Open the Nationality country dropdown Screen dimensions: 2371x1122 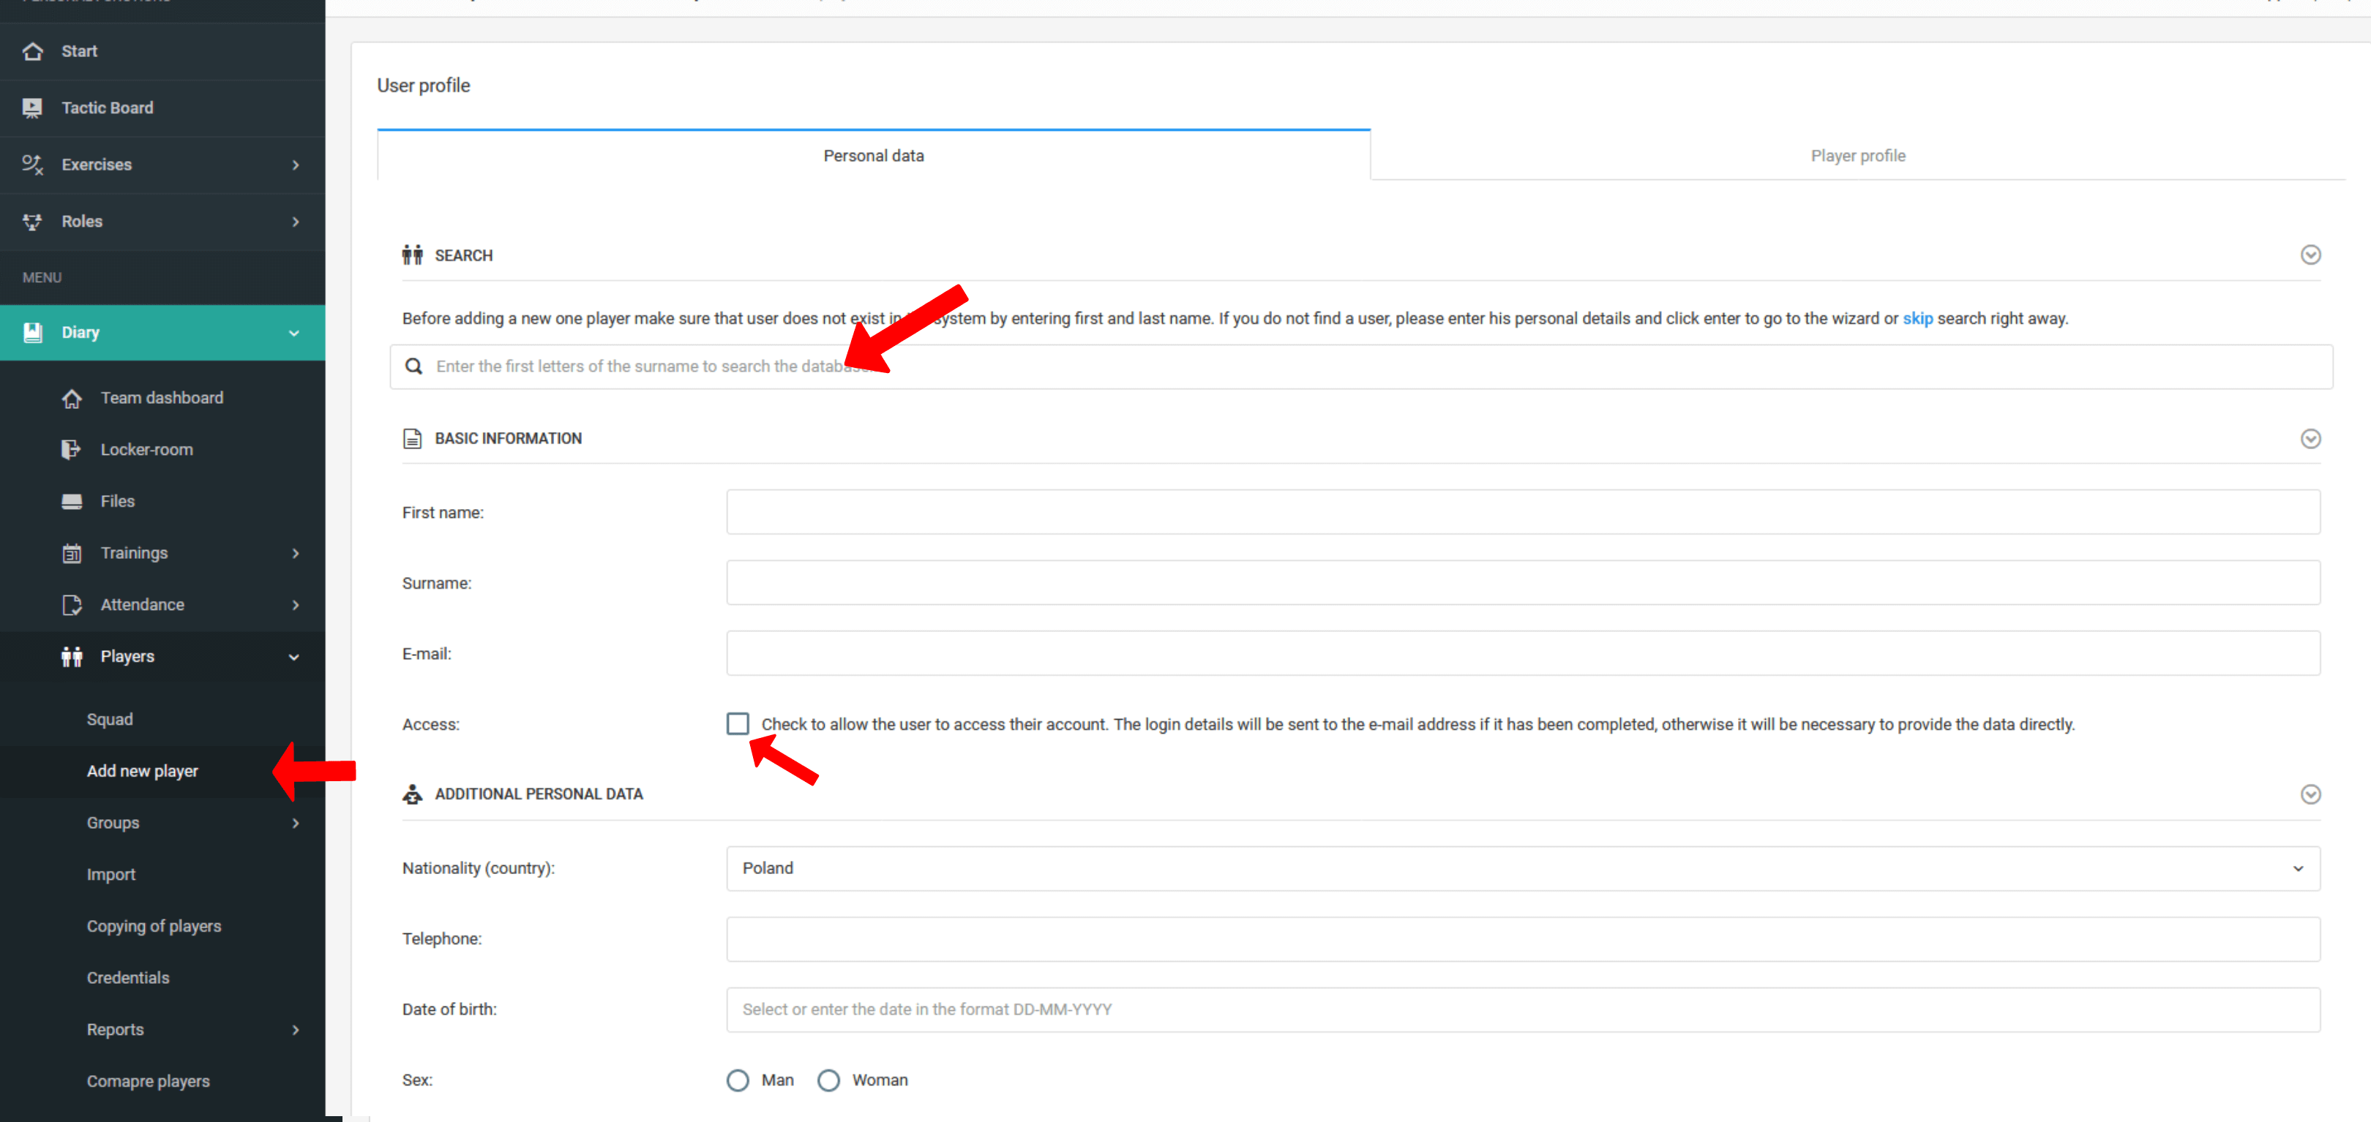coord(1523,868)
